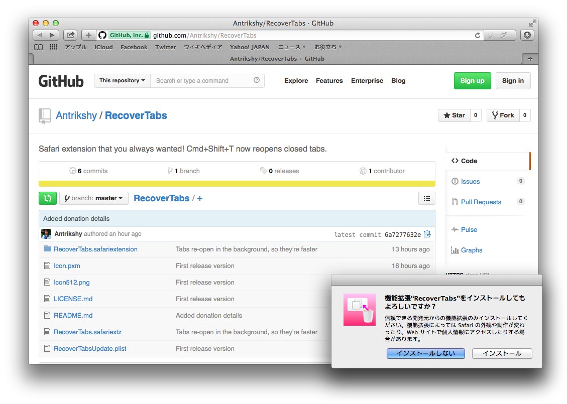Star the repository
This screenshot has height=404, width=567.
pos(454,115)
